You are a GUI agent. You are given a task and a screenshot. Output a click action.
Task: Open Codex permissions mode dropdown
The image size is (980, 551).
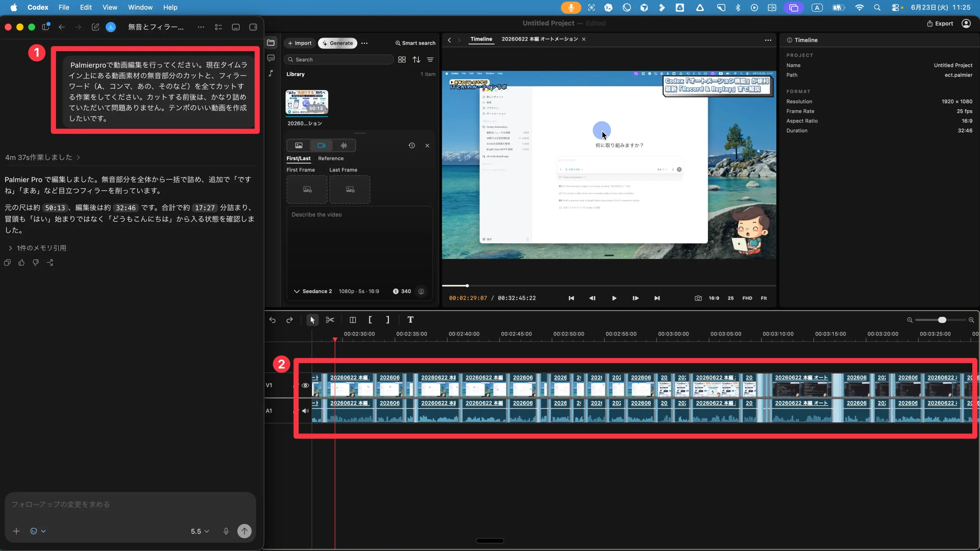[x=38, y=531]
